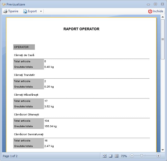Click the zoom in plus button
The height and width of the screenshot is (161, 167).
158,156
